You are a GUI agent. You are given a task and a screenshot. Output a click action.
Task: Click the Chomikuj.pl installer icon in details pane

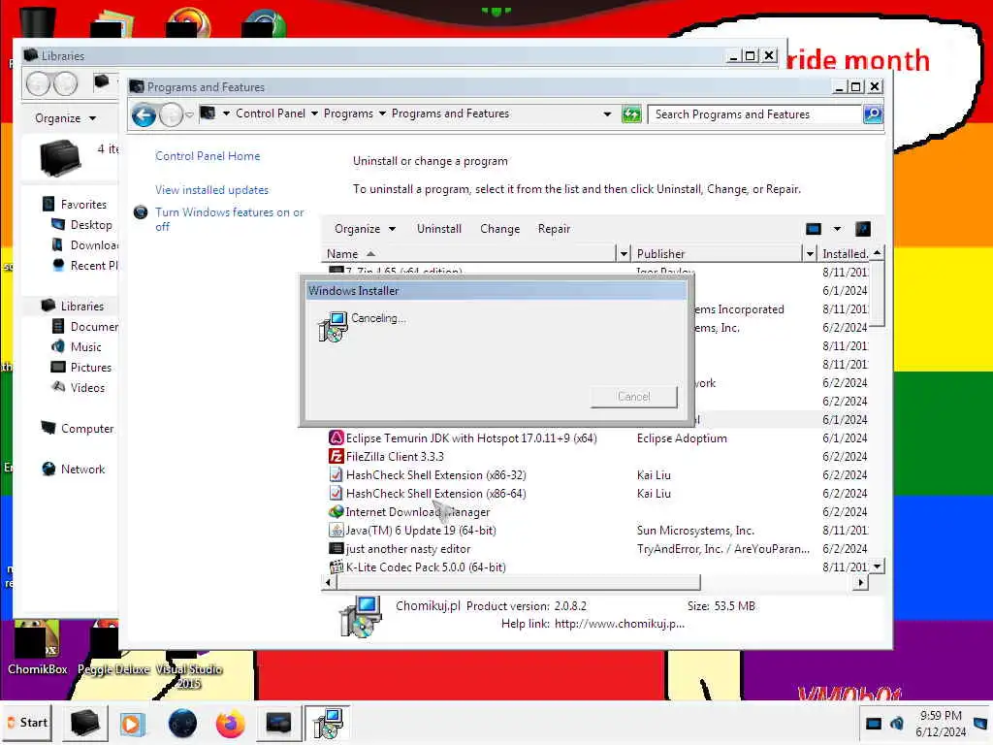pyautogui.click(x=361, y=616)
